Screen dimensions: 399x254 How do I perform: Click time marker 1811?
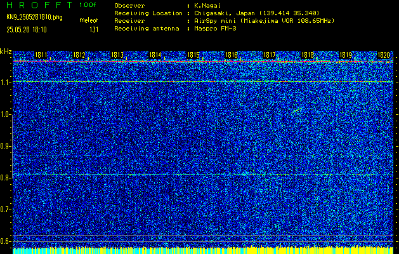[x=41, y=55]
